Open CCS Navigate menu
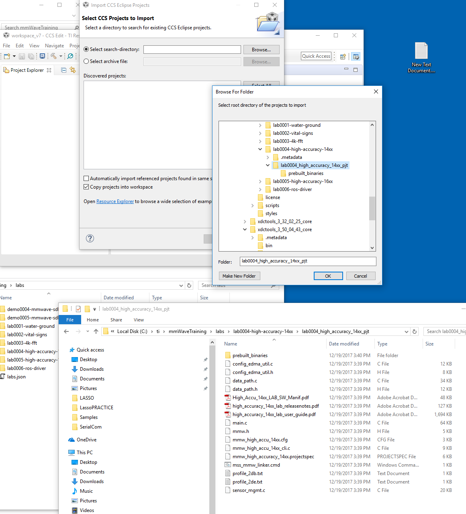Image resolution: width=466 pixels, height=514 pixels. pyautogui.click(x=54, y=46)
